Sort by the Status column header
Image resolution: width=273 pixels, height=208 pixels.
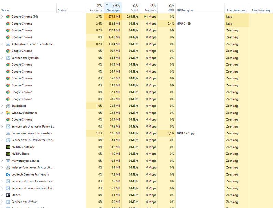click(x=71, y=8)
